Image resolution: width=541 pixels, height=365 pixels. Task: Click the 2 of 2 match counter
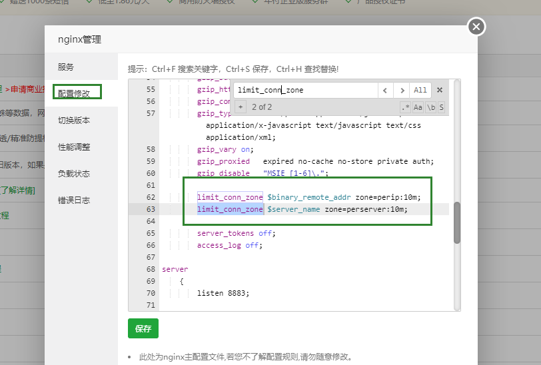262,107
